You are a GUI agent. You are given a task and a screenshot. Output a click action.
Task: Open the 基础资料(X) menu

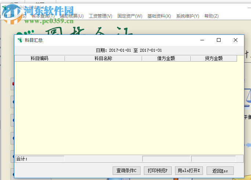tap(159, 16)
